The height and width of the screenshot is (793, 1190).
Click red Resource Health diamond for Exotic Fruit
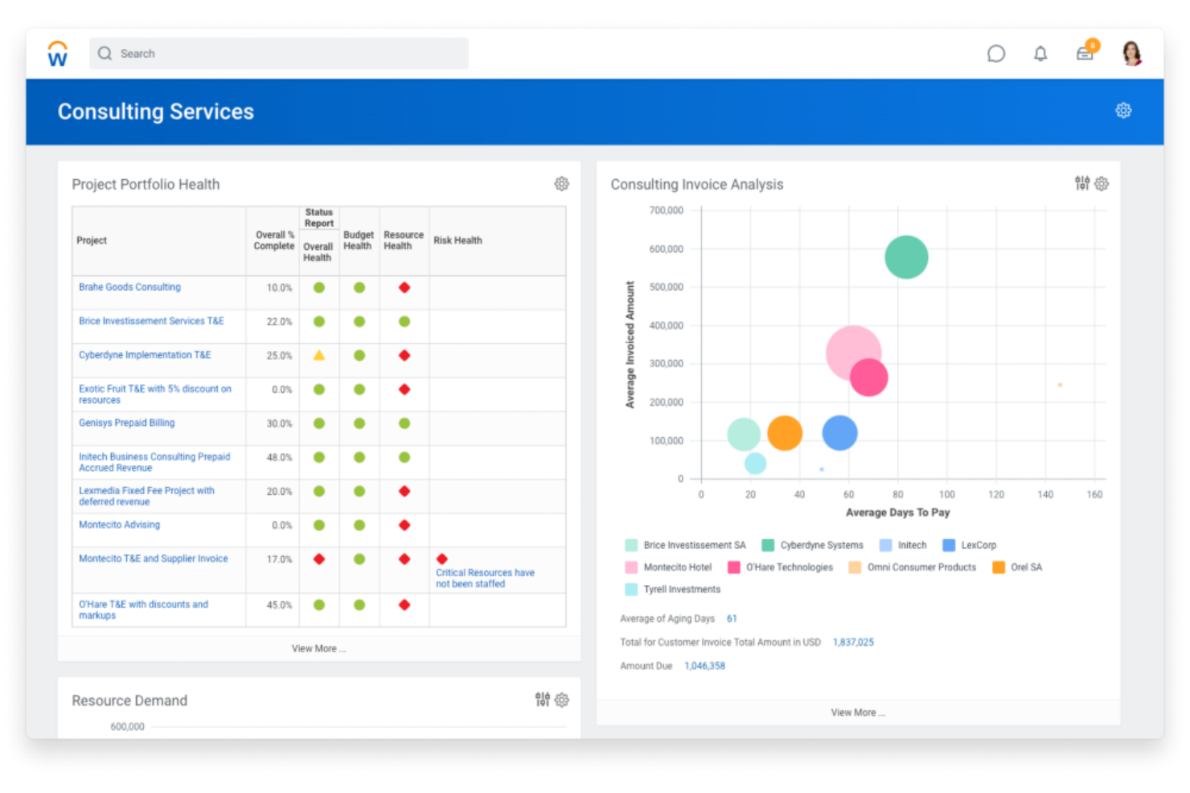point(404,389)
